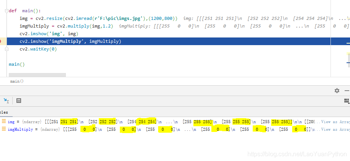
Task: Select the imgMultiply variable row
Action: 175,129
